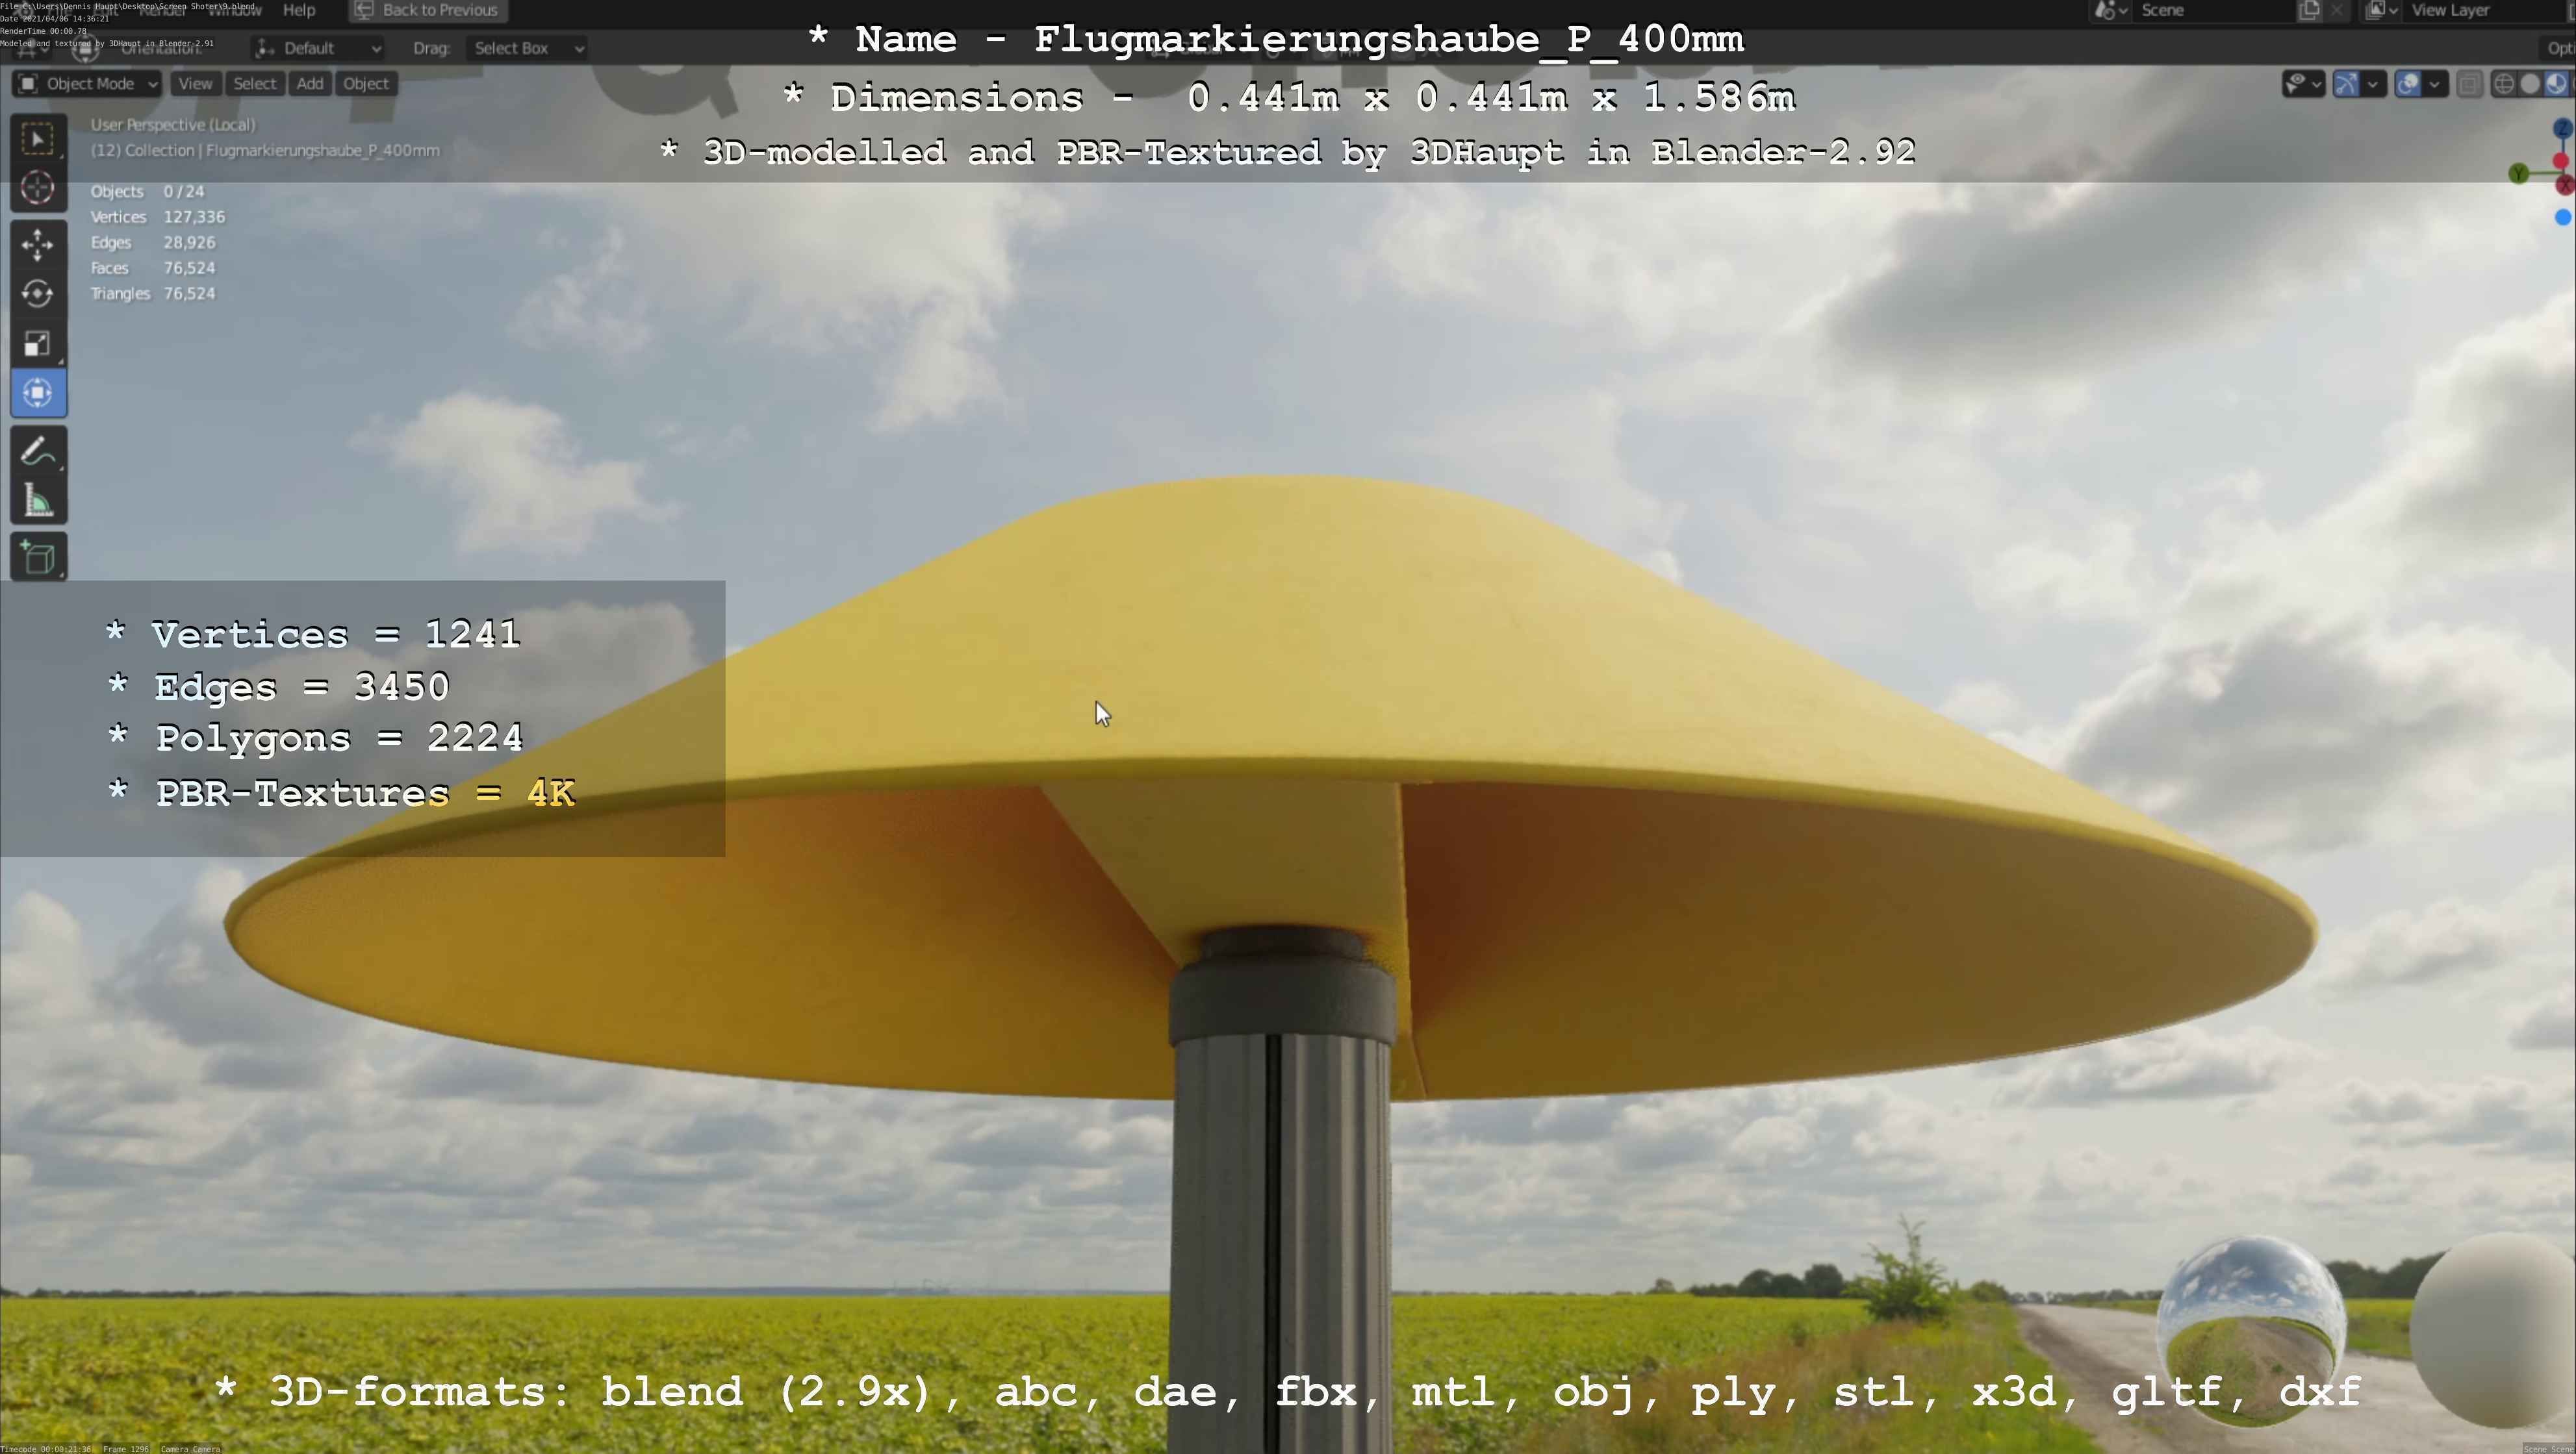Select the Measure ruler tool

(38, 499)
